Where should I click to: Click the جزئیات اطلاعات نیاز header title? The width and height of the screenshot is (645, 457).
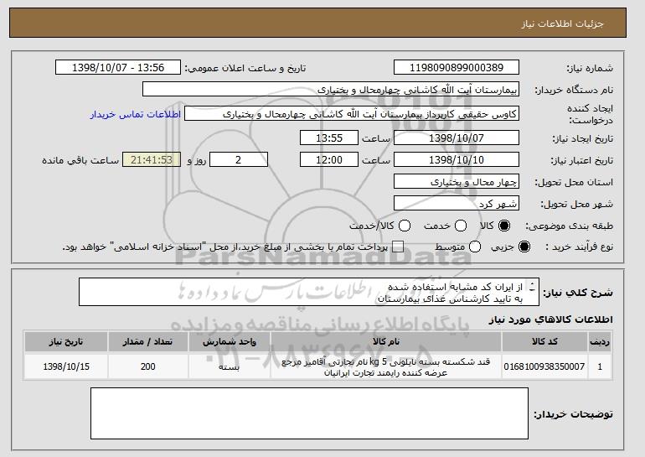pos(562,23)
